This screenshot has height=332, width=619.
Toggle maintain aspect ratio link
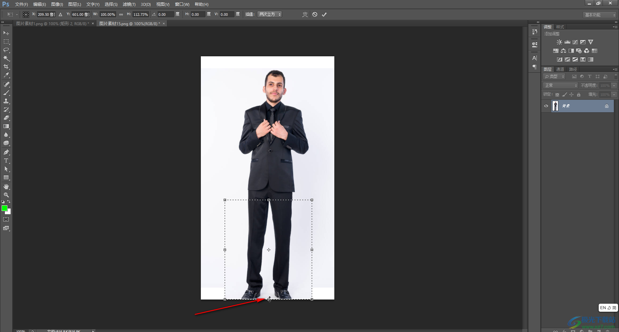point(121,14)
